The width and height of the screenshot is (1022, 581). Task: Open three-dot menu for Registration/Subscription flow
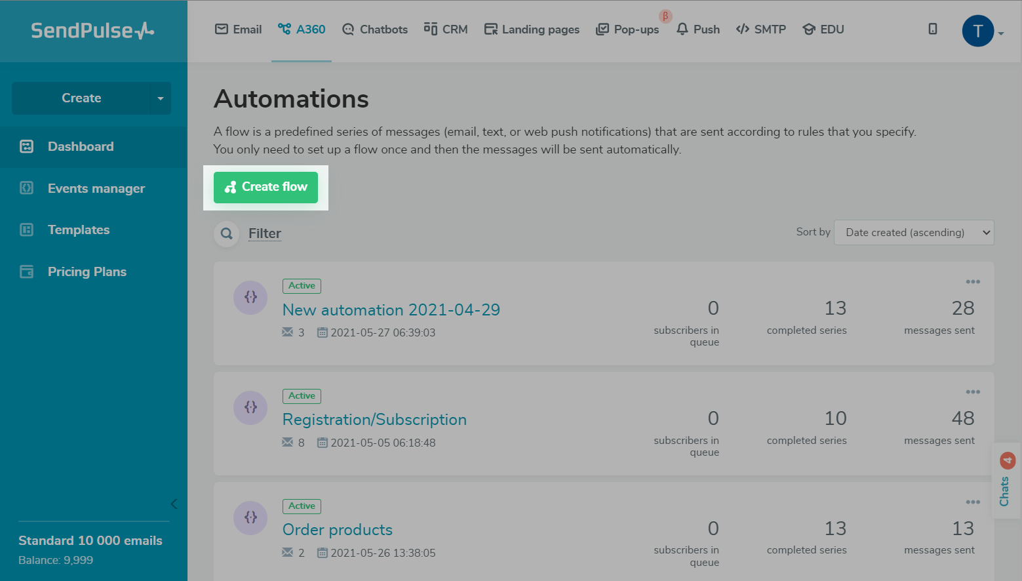972,392
